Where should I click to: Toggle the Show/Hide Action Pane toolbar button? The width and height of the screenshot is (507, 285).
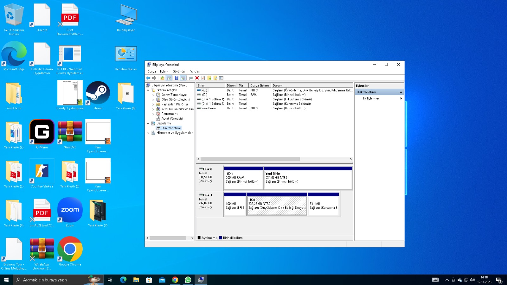pos(183,78)
